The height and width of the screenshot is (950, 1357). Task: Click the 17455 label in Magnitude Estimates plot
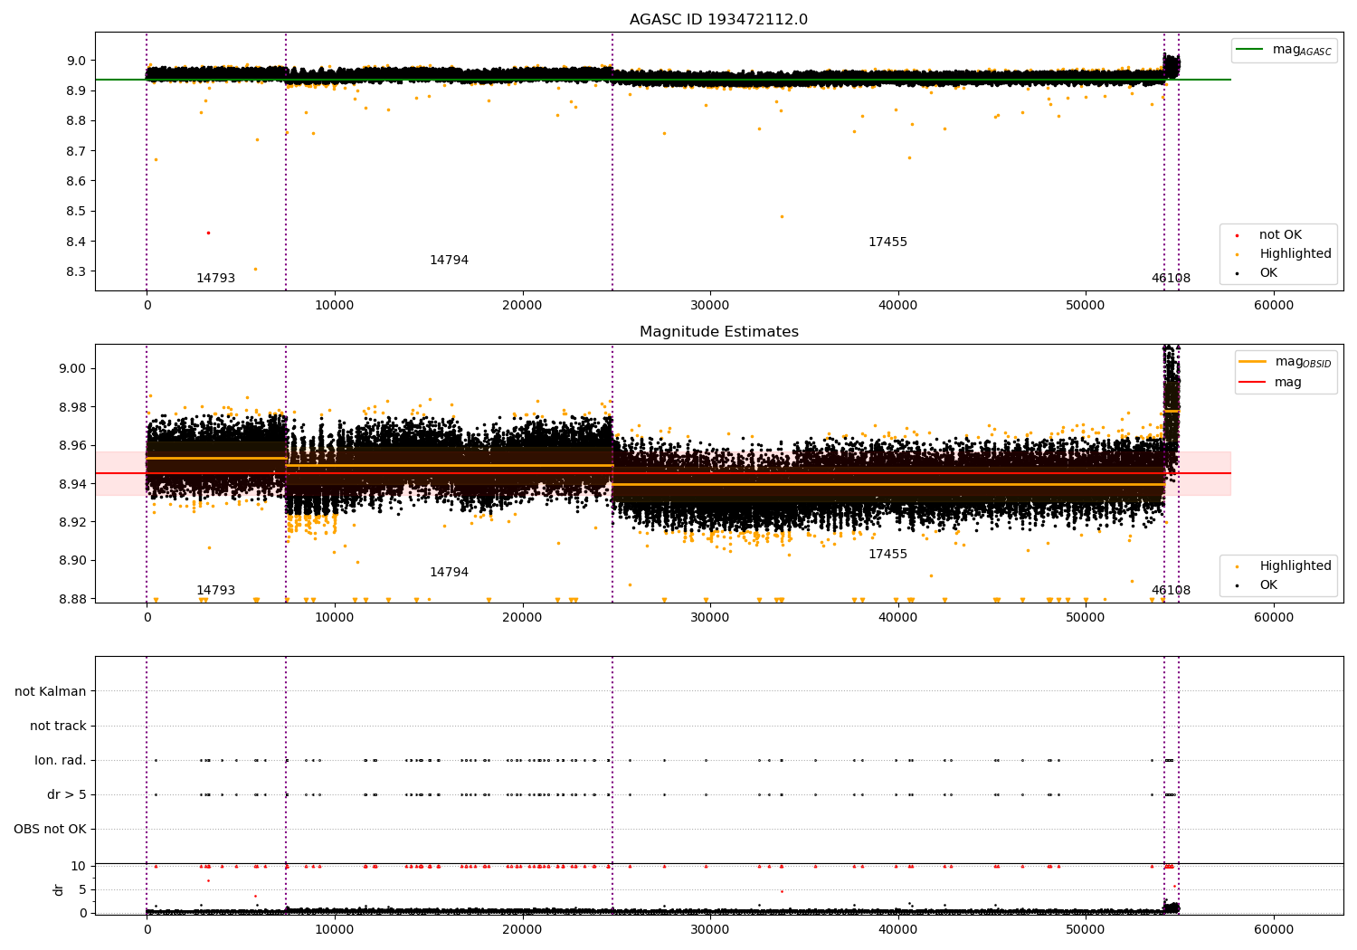point(887,555)
